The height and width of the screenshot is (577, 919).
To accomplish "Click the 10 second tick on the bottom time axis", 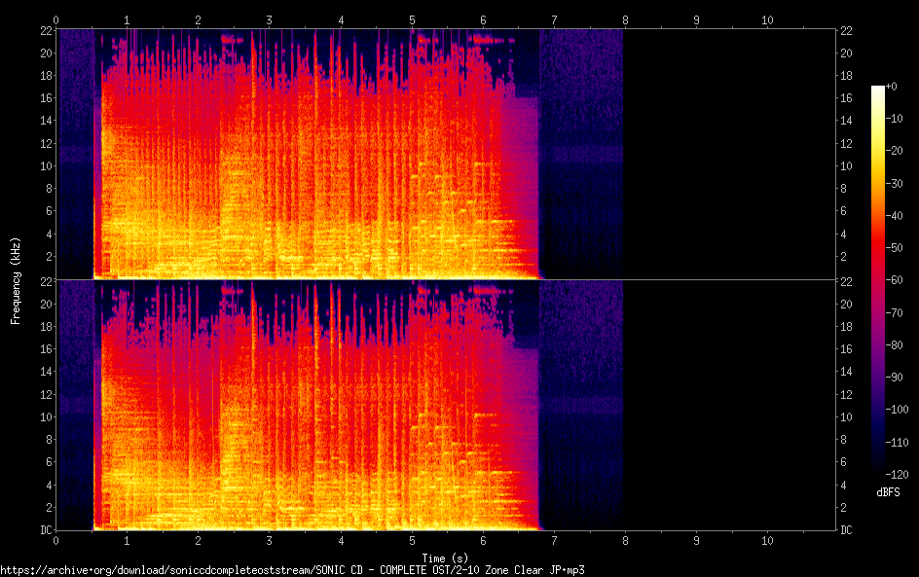I will click(x=767, y=540).
